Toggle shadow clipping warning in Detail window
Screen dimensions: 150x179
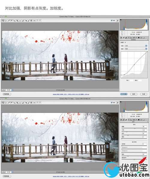click(121, 102)
